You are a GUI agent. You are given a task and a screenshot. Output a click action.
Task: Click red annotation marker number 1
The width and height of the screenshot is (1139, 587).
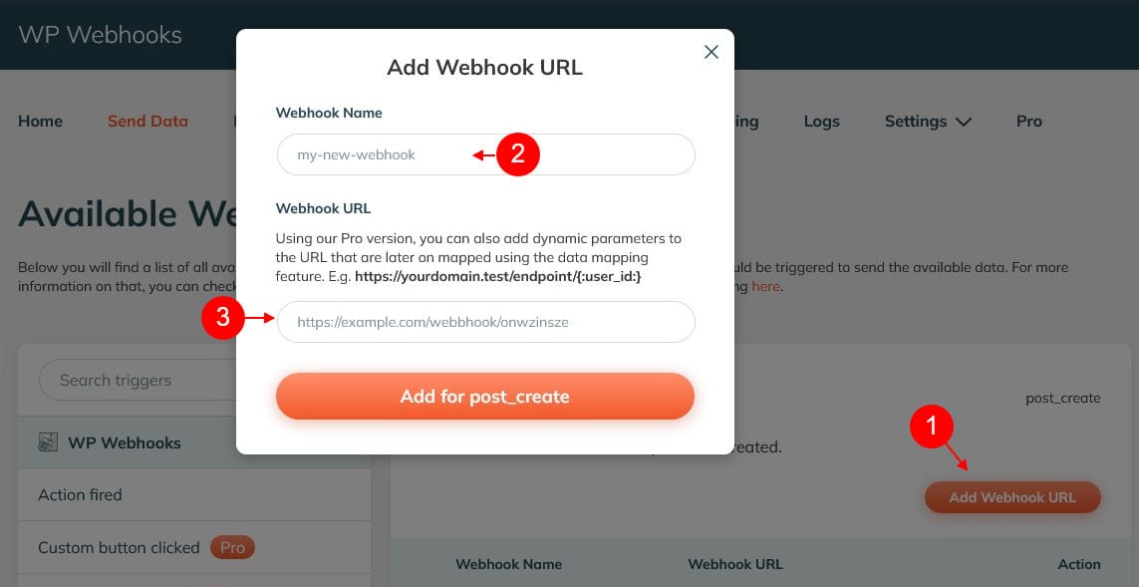(x=932, y=427)
